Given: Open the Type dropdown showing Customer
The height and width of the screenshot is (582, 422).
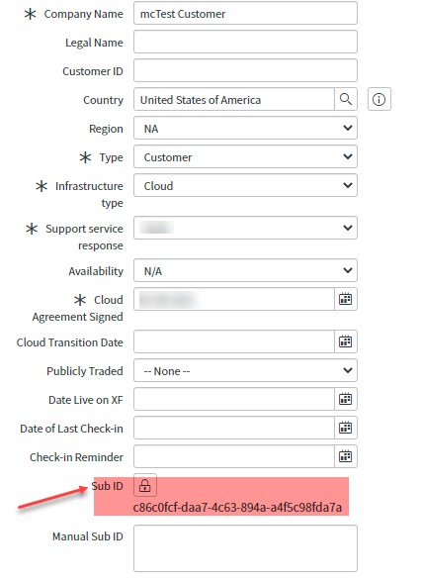Looking at the screenshot, I should pyautogui.click(x=245, y=156).
